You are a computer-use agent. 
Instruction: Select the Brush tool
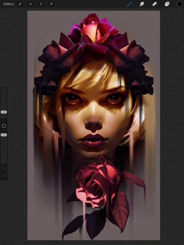click(x=129, y=4)
